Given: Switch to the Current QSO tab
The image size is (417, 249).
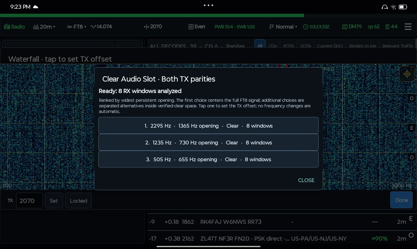Looking at the screenshot, I should coord(330,44).
